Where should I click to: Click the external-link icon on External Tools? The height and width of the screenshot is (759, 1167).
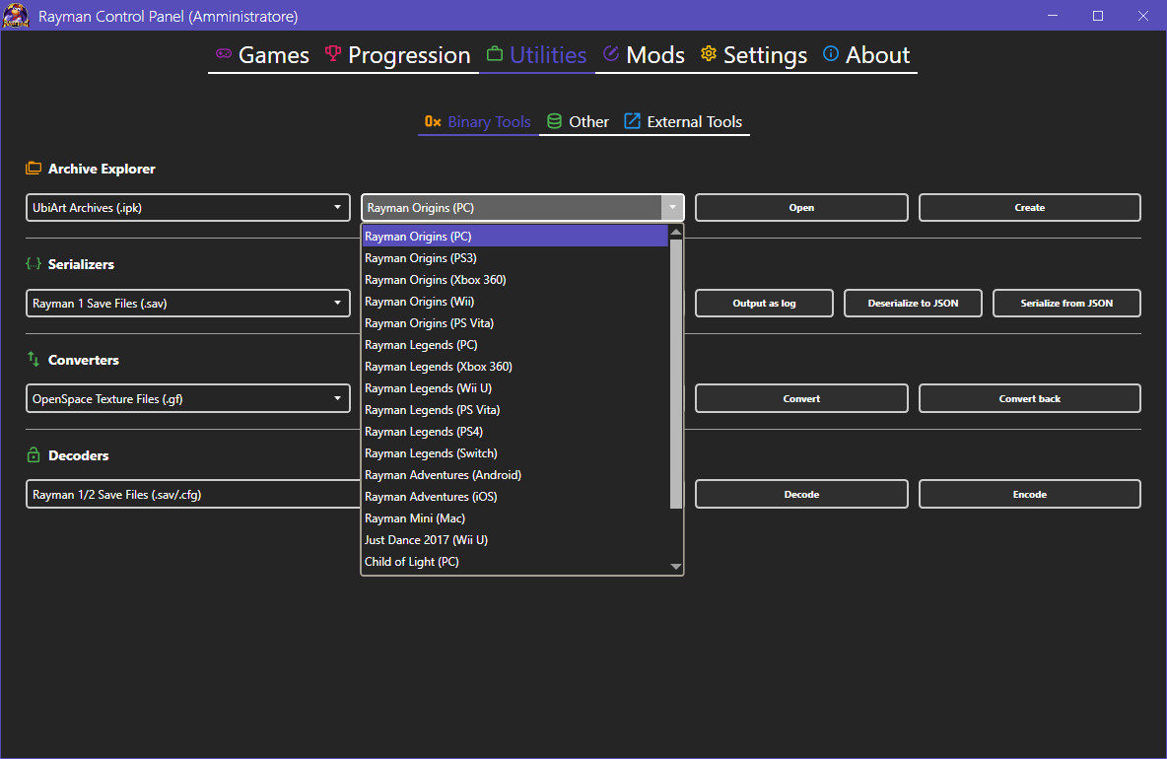[630, 121]
